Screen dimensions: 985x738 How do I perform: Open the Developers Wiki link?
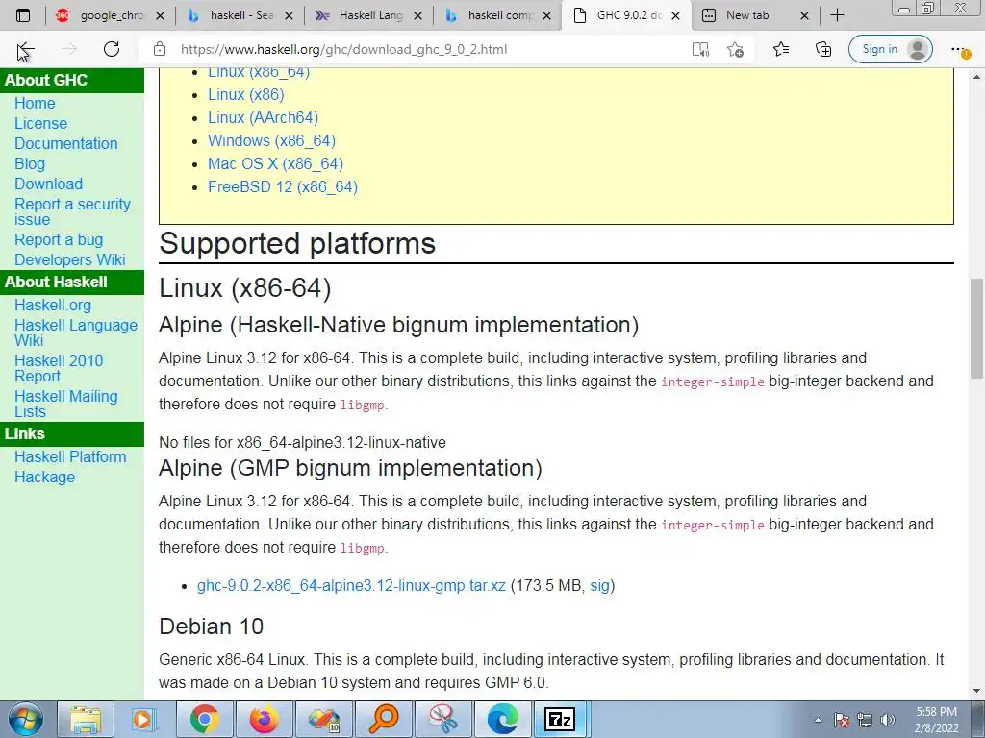click(x=69, y=259)
